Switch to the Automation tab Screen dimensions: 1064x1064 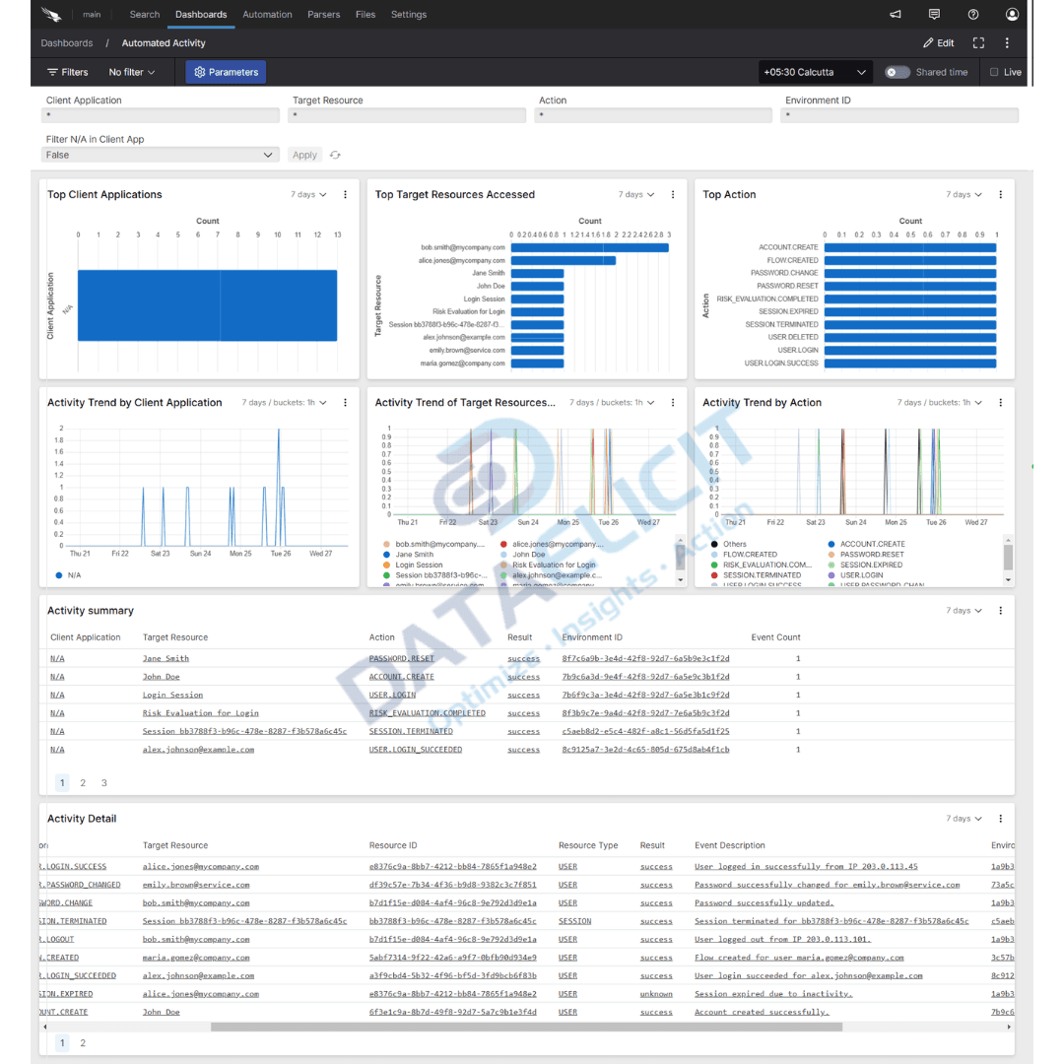click(266, 14)
